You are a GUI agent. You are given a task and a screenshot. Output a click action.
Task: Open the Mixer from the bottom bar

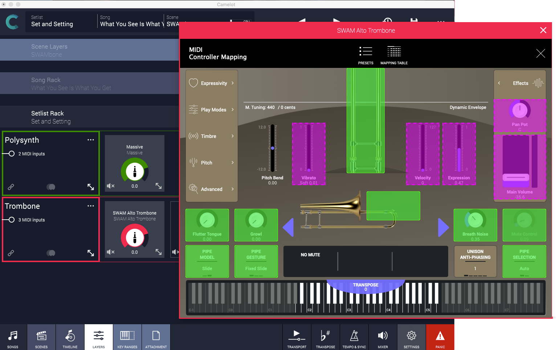pyautogui.click(x=383, y=337)
